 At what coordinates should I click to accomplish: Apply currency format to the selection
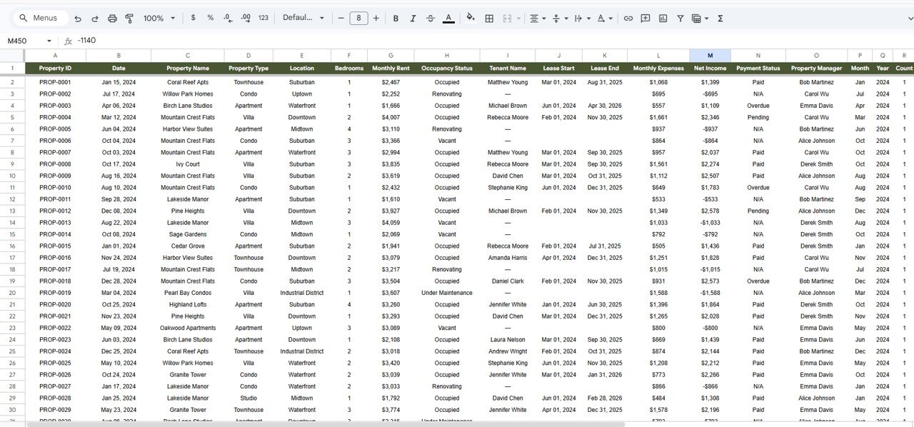(x=193, y=18)
